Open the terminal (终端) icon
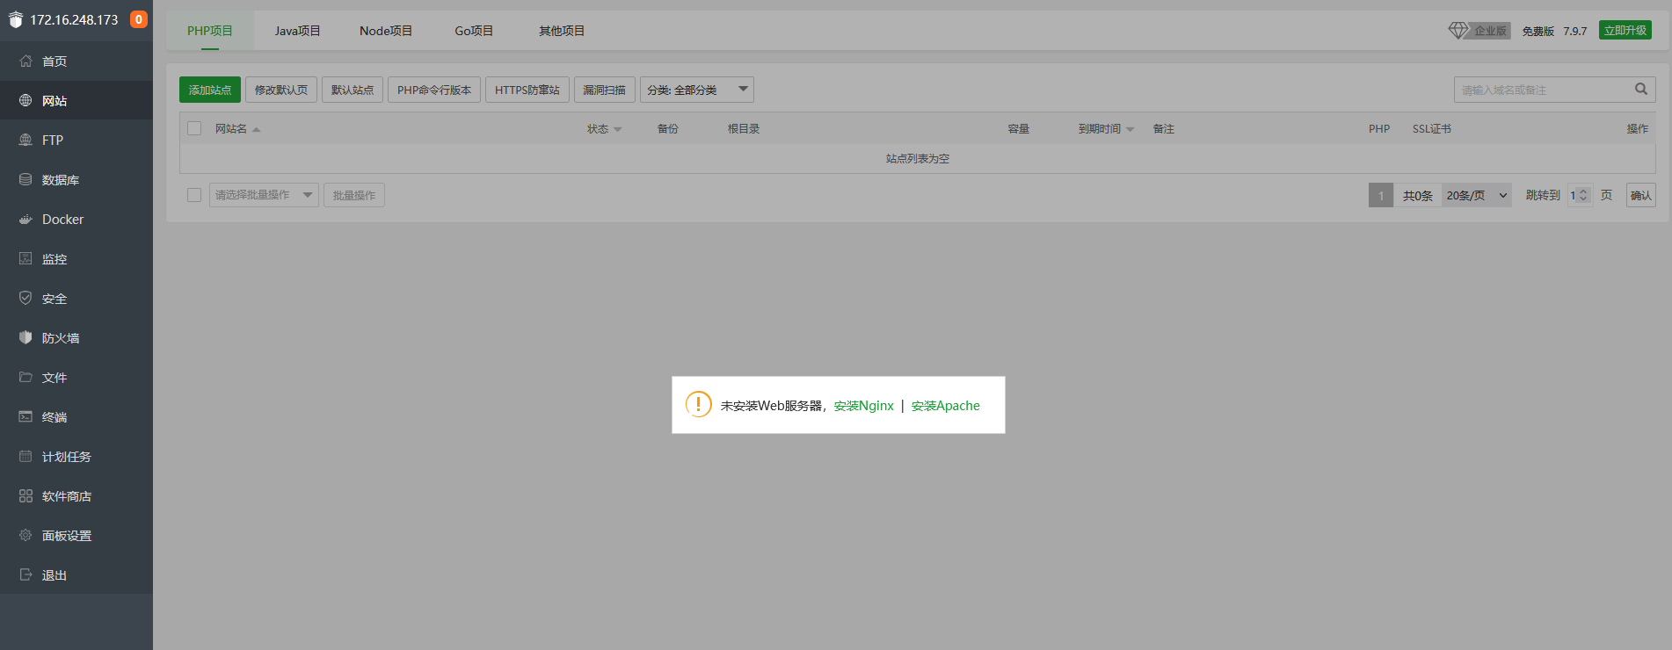Image resolution: width=1672 pixels, height=650 pixels. tap(25, 417)
